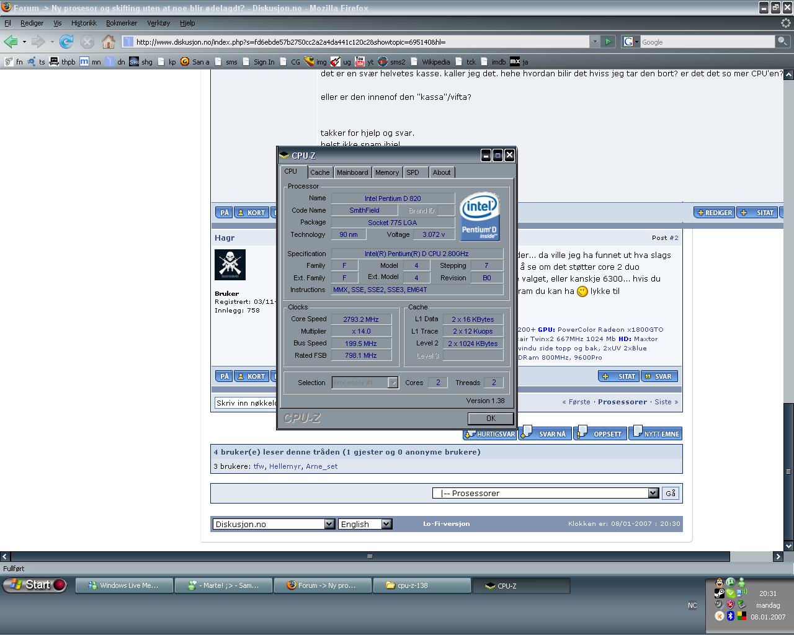Open the Firefox home page icon
Image resolution: width=794 pixels, height=635 pixels.
click(x=109, y=42)
